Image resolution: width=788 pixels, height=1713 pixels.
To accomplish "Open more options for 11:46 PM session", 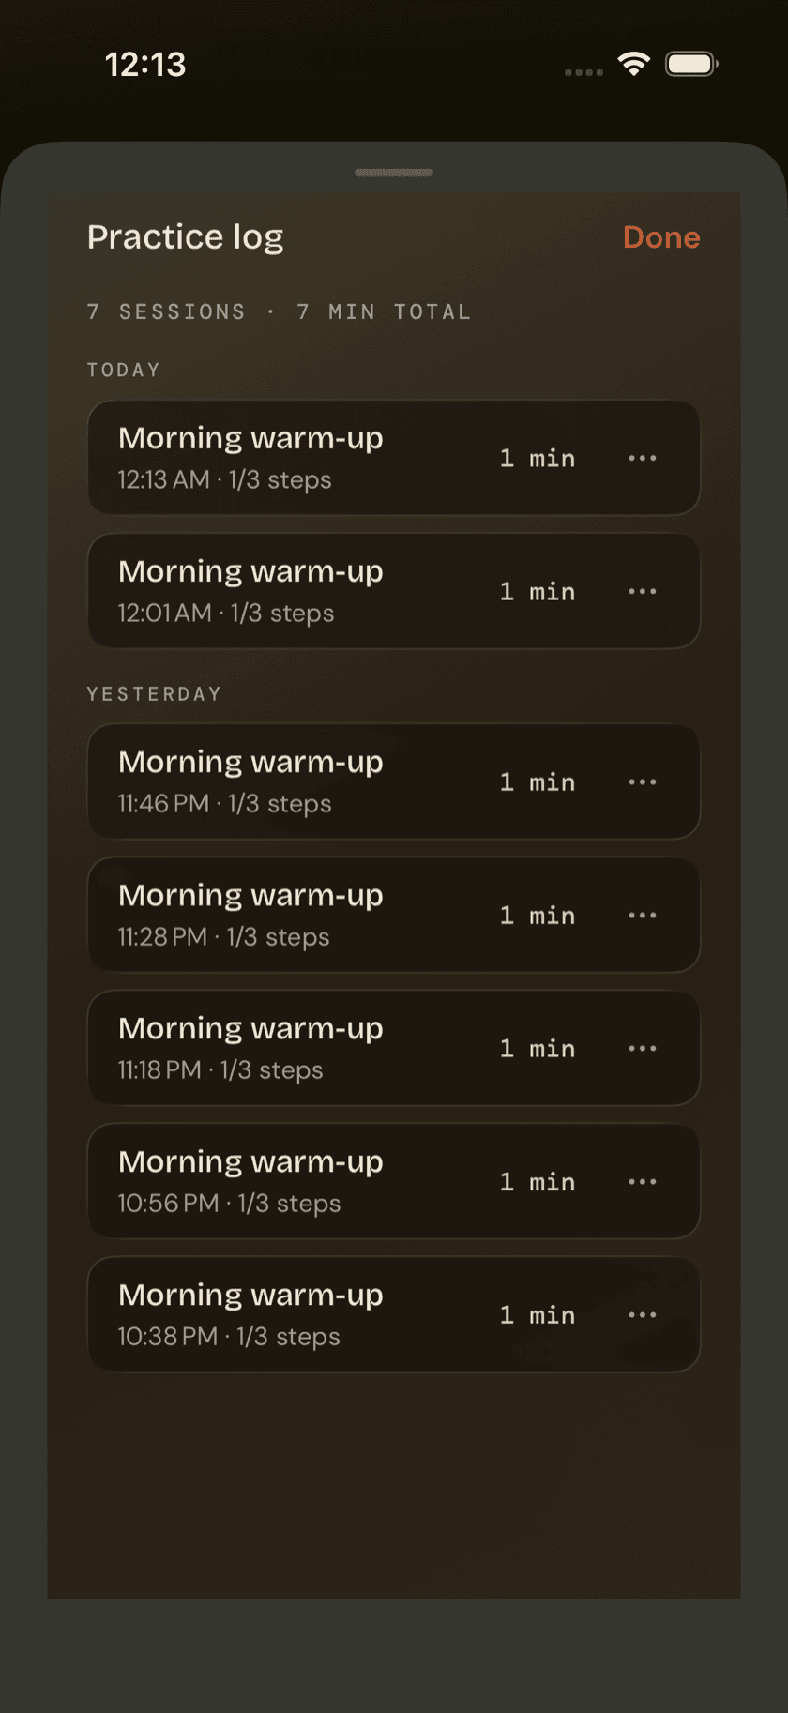I will [643, 781].
